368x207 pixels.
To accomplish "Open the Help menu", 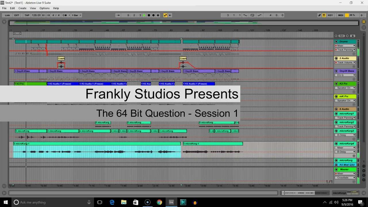I will pos(56,8).
